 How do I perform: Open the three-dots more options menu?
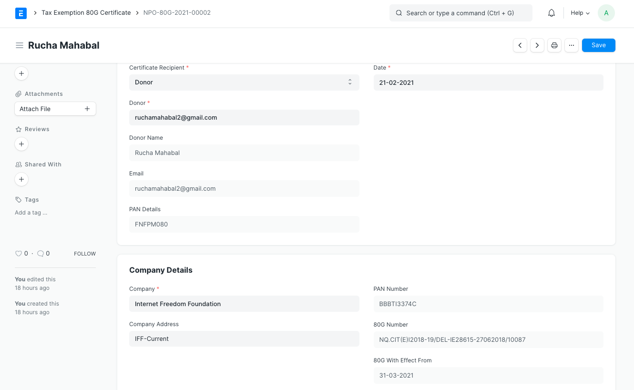572,45
